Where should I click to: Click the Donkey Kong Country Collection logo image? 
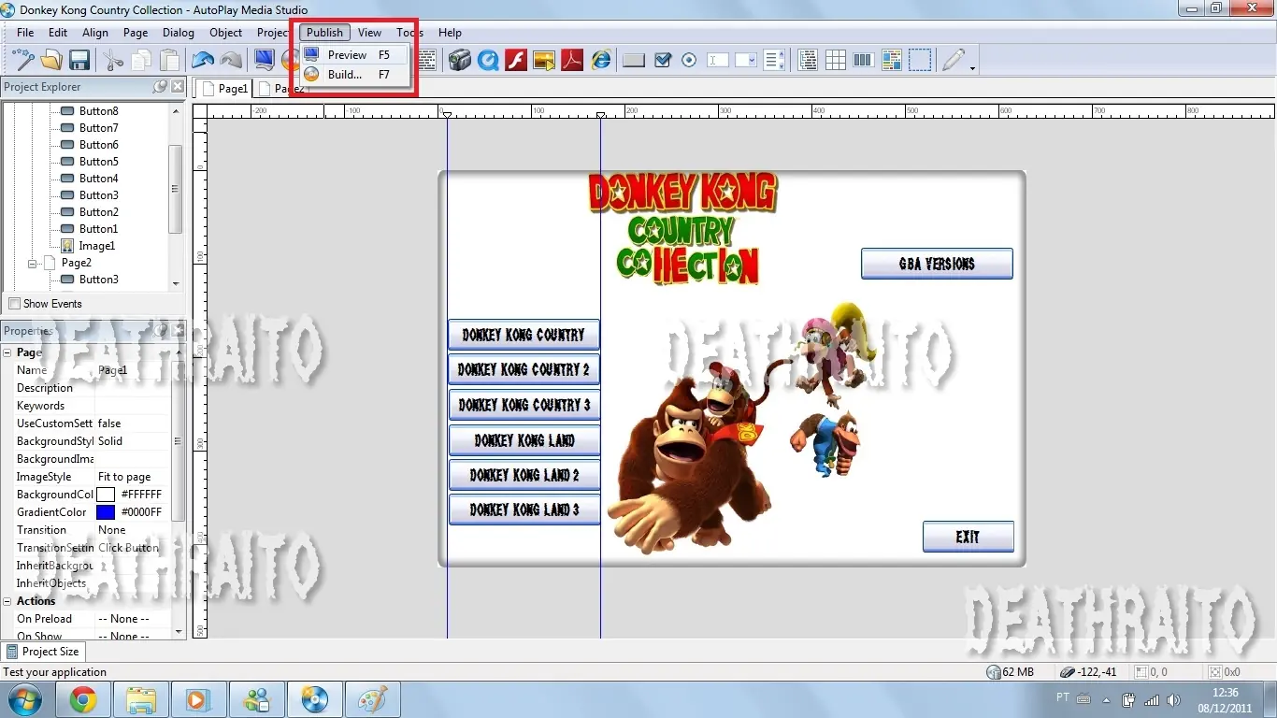(x=683, y=227)
